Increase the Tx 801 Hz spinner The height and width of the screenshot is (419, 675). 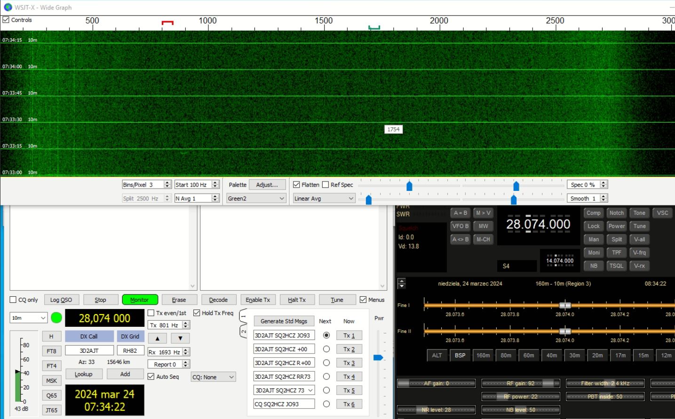pos(186,323)
